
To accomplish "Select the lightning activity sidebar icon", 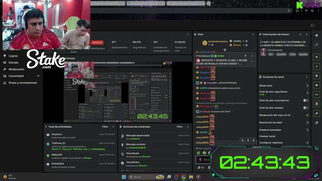I will tap(316, 66).
